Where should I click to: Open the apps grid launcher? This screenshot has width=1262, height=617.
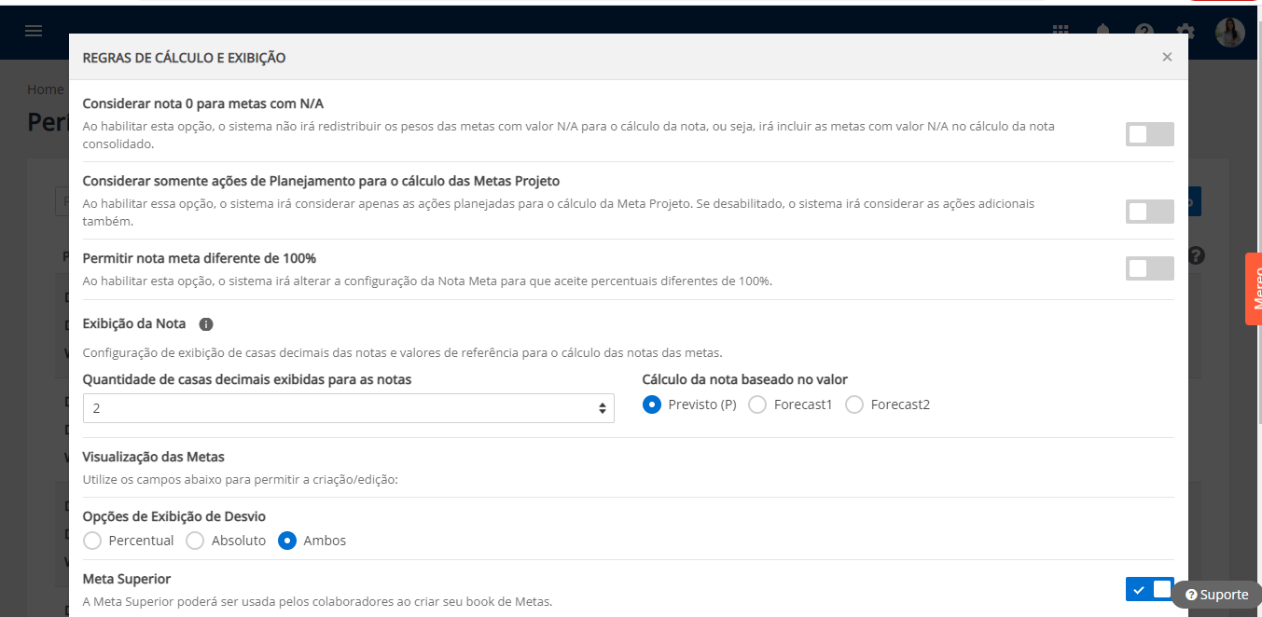(x=1061, y=31)
